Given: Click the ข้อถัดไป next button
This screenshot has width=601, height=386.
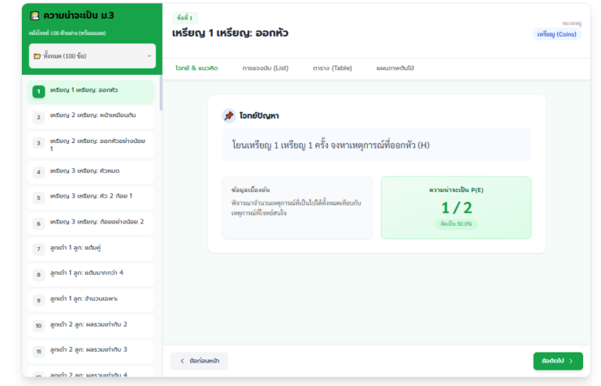Looking at the screenshot, I should pos(558,361).
